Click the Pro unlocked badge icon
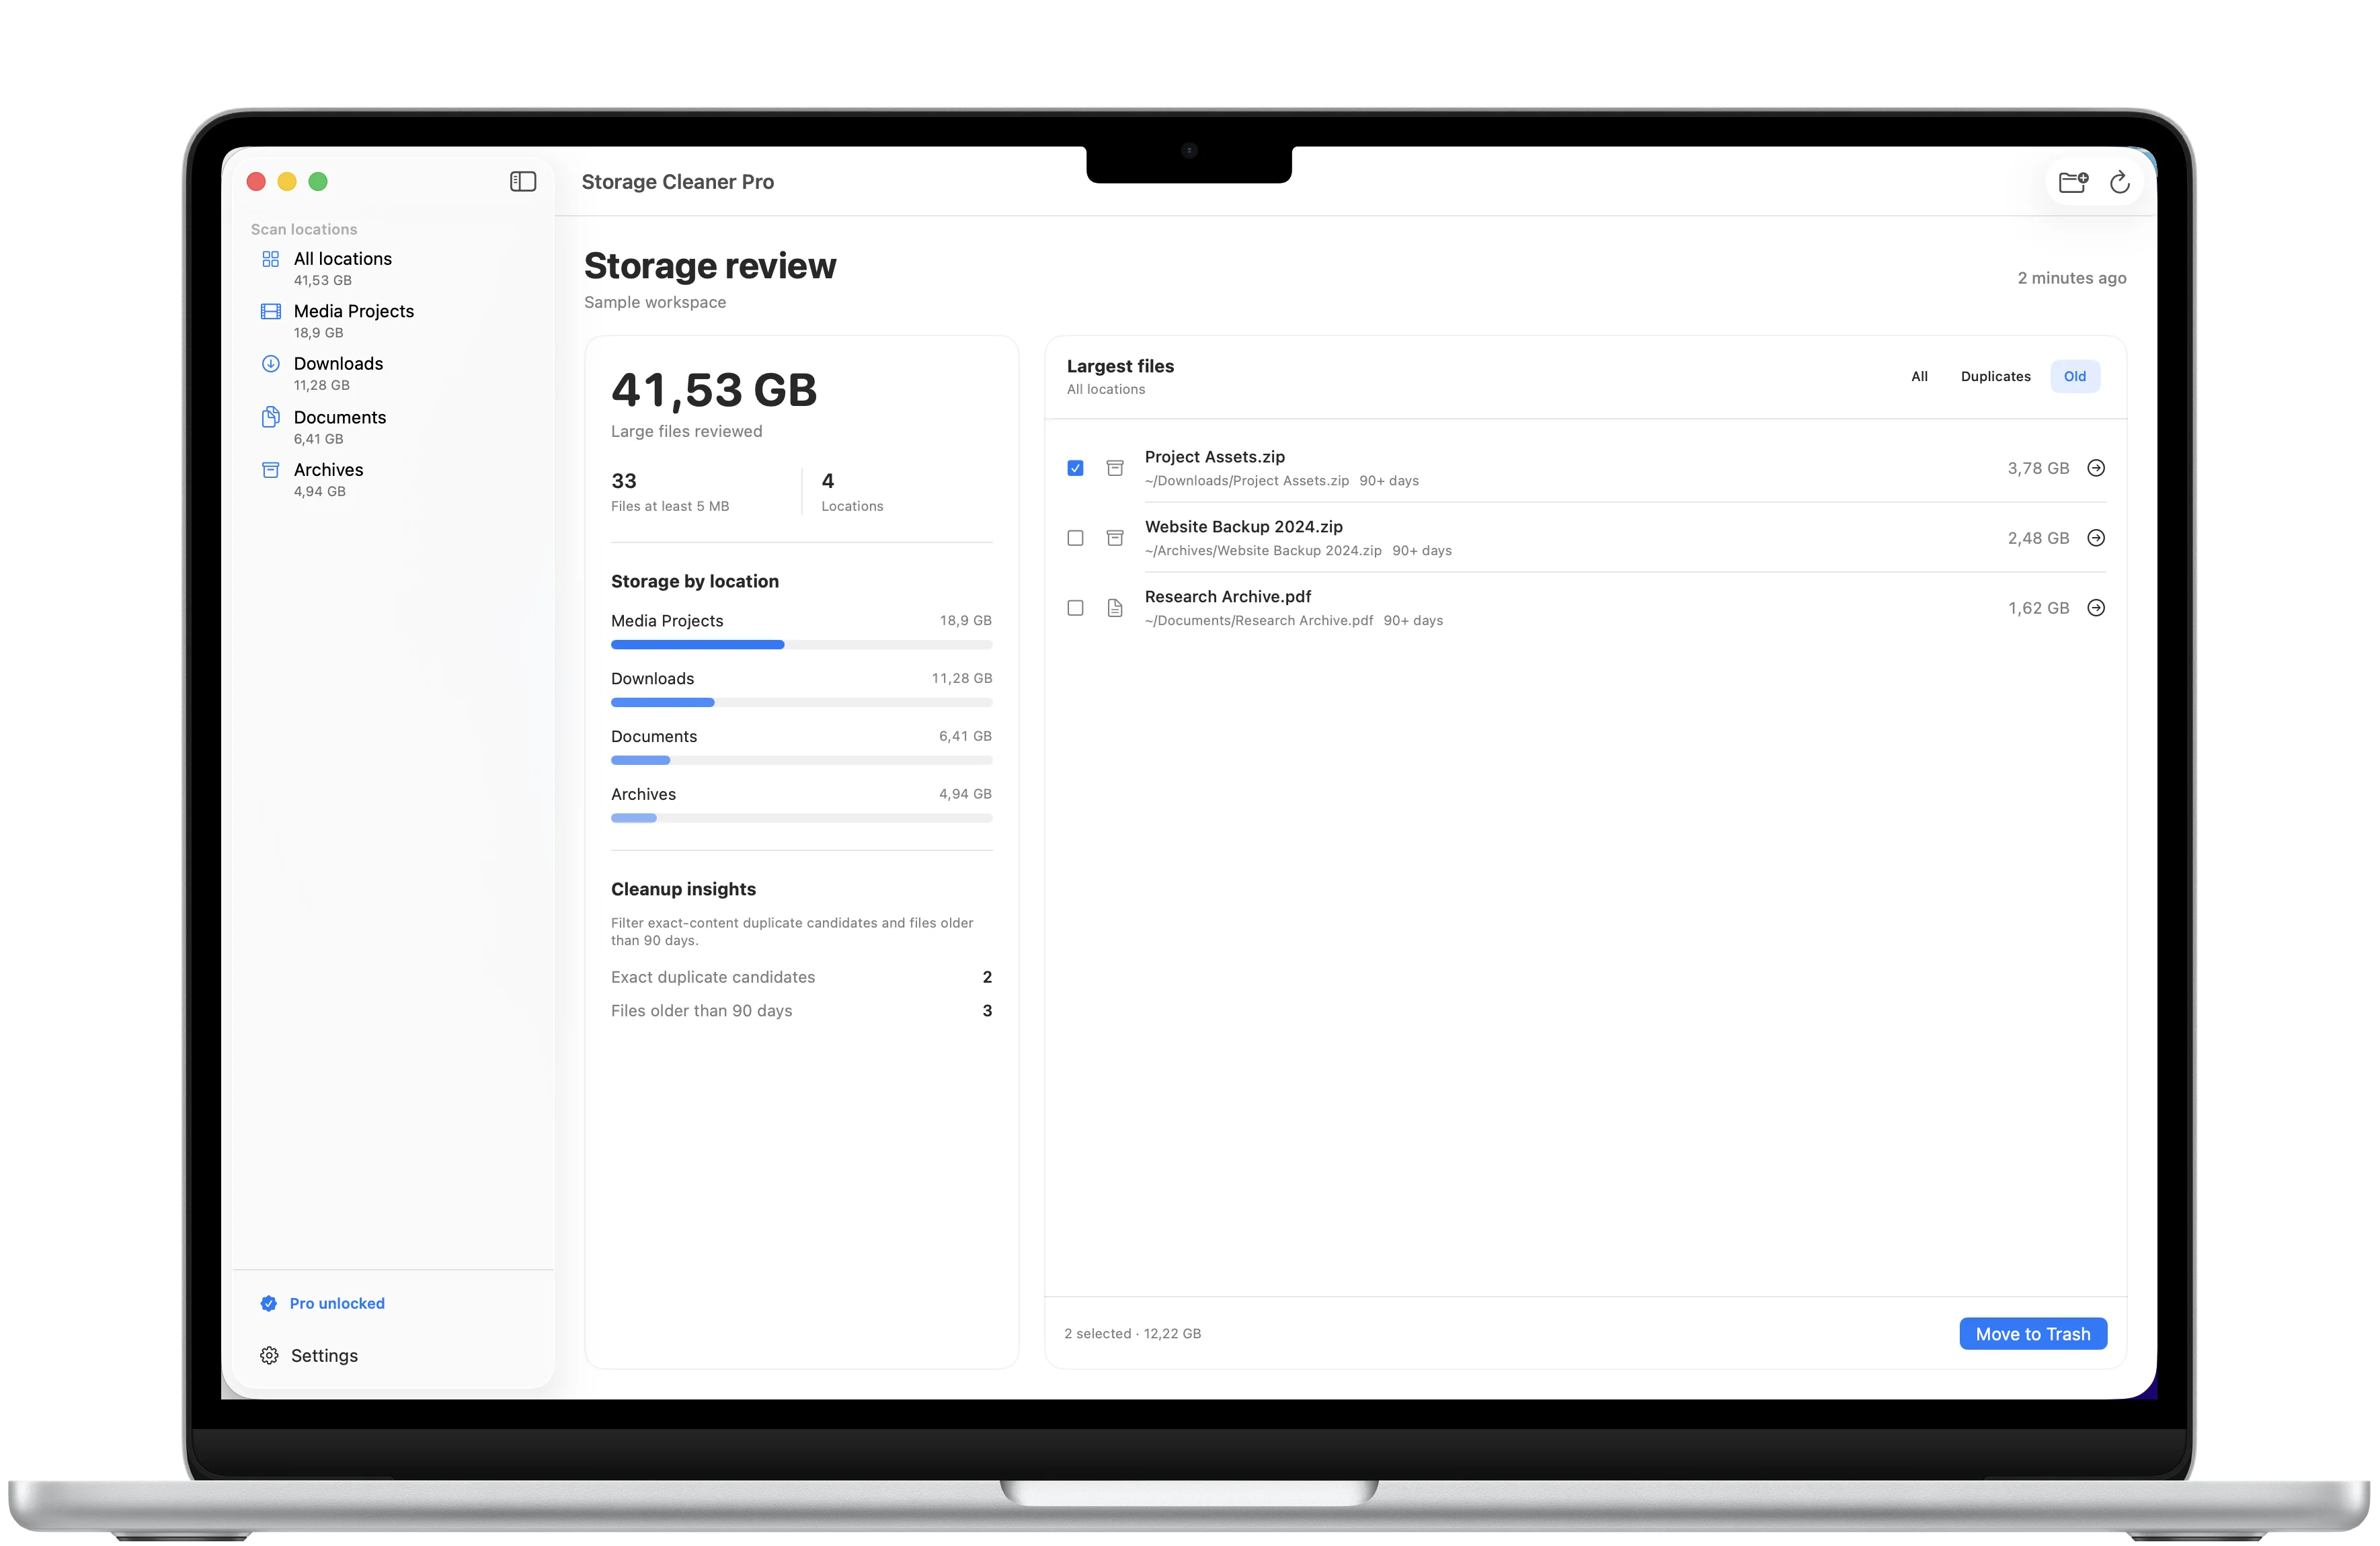Screen dimensions: 2380x1546 [268, 1303]
